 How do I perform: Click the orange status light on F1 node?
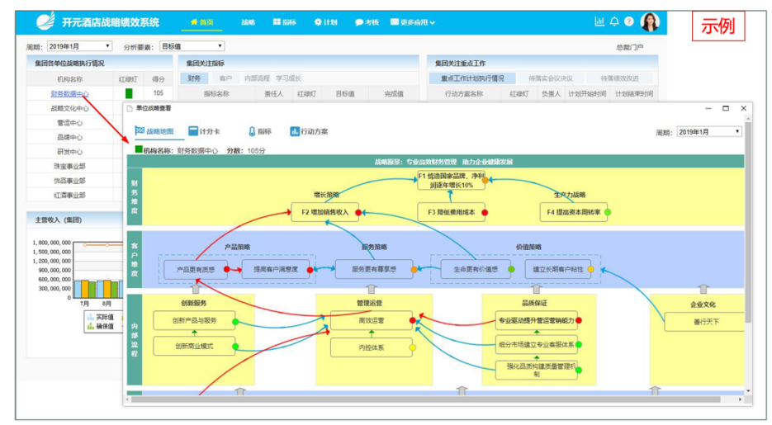(x=485, y=180)
